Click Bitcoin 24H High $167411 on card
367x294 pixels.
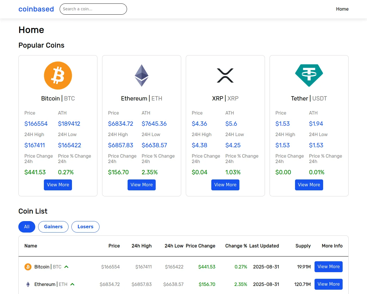(x=35, y=145)
